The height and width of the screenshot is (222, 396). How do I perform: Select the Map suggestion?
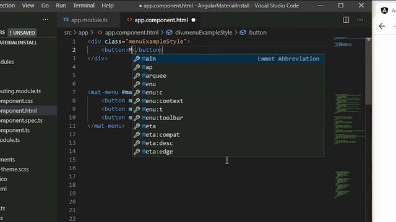(x=228, y=67)
